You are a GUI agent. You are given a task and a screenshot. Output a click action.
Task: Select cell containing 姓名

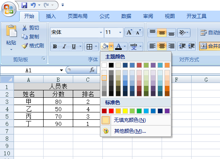pos(29,94)
